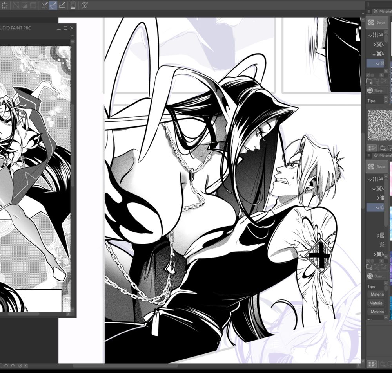Screen dimensions: 392x373
Task: Click the new material folder icon in lower panel
Action: [369, 267]
